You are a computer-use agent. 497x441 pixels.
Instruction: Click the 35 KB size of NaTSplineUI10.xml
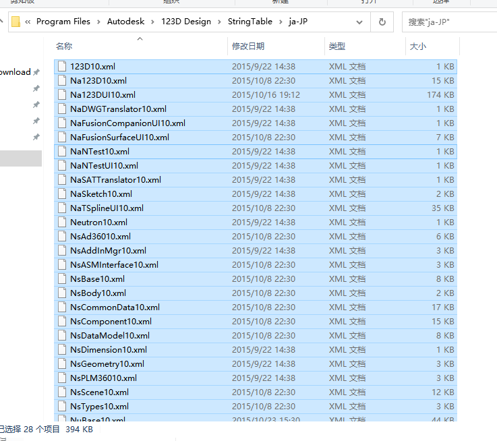coord(443,208)
